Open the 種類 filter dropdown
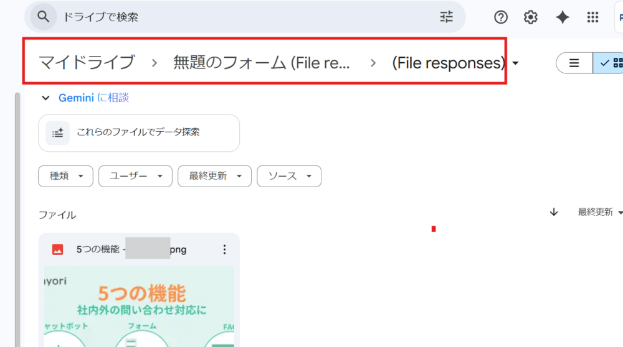 66,176
